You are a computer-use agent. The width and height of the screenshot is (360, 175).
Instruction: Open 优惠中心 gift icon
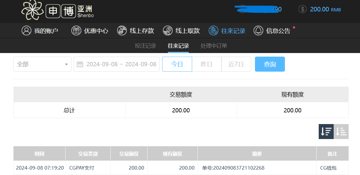(76, 31)
